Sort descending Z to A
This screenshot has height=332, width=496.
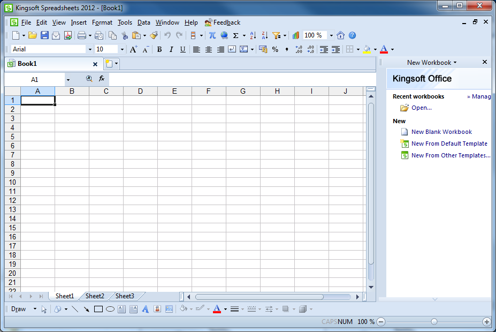click(265, 35)
